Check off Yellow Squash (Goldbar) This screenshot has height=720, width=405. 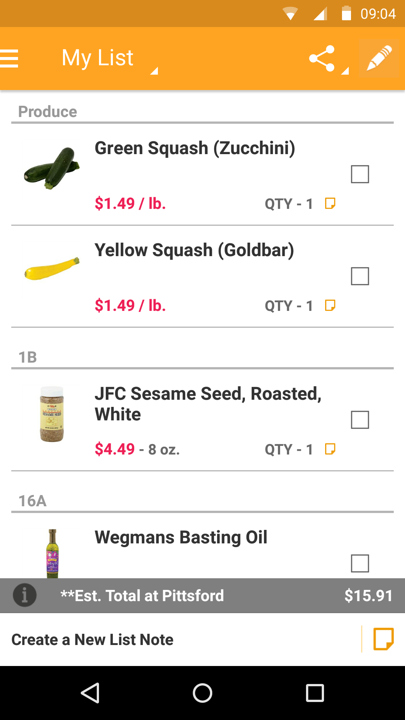pyautogui.click(x=360, y=276)
